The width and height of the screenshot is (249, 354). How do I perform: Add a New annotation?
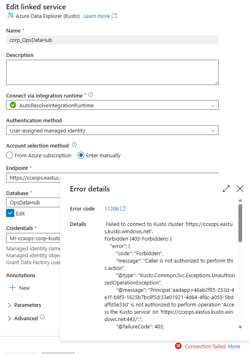click(19, 288)
